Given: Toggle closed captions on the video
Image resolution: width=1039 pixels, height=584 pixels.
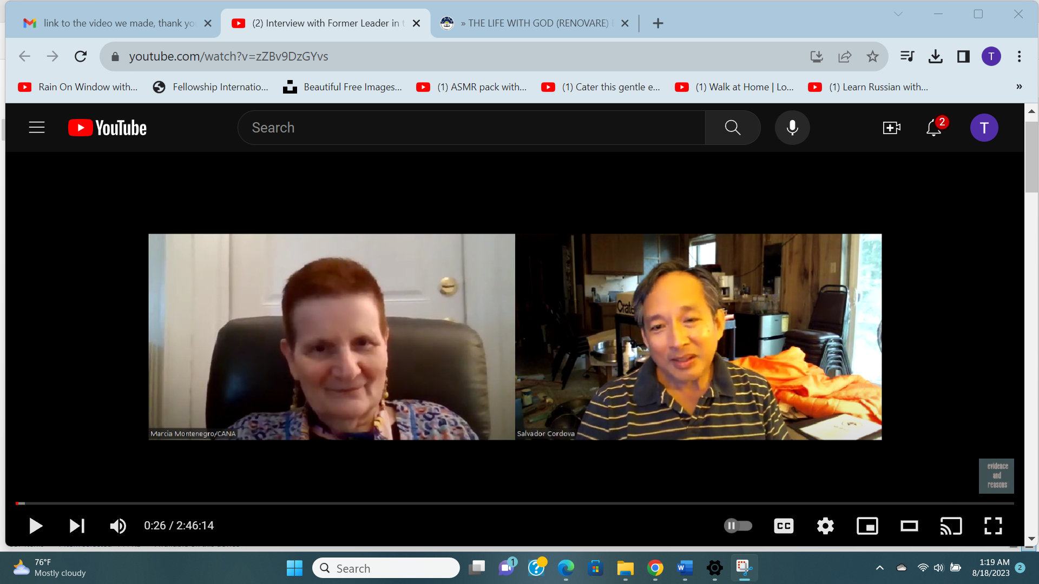Looking at the screenshot, I should point(783,526).
